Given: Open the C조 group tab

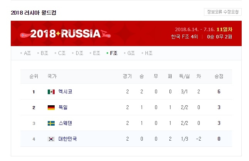Looking at the screenshot, I should pyautogui.click(x=60, y=53).
